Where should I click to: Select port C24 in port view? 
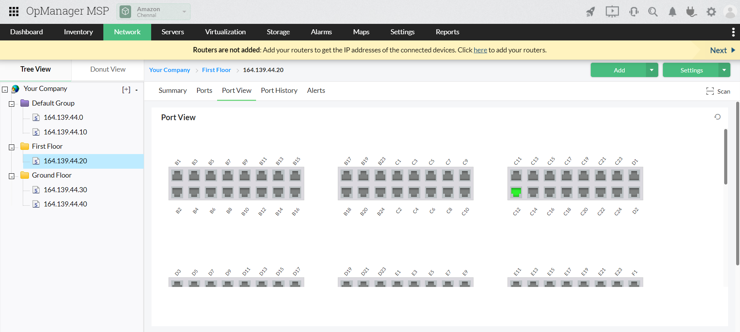click(617, 192)
